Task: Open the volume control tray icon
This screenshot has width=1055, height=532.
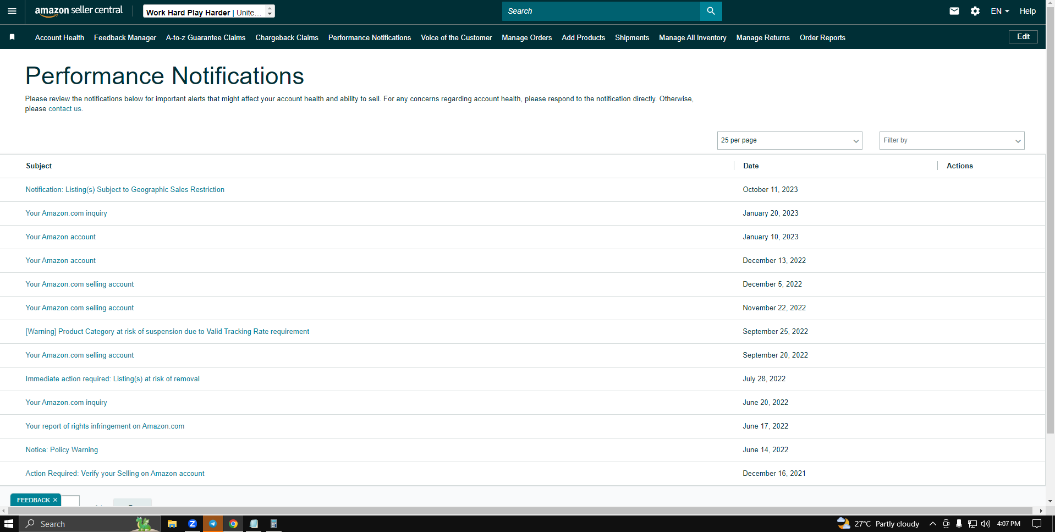Action: point(985,524)
